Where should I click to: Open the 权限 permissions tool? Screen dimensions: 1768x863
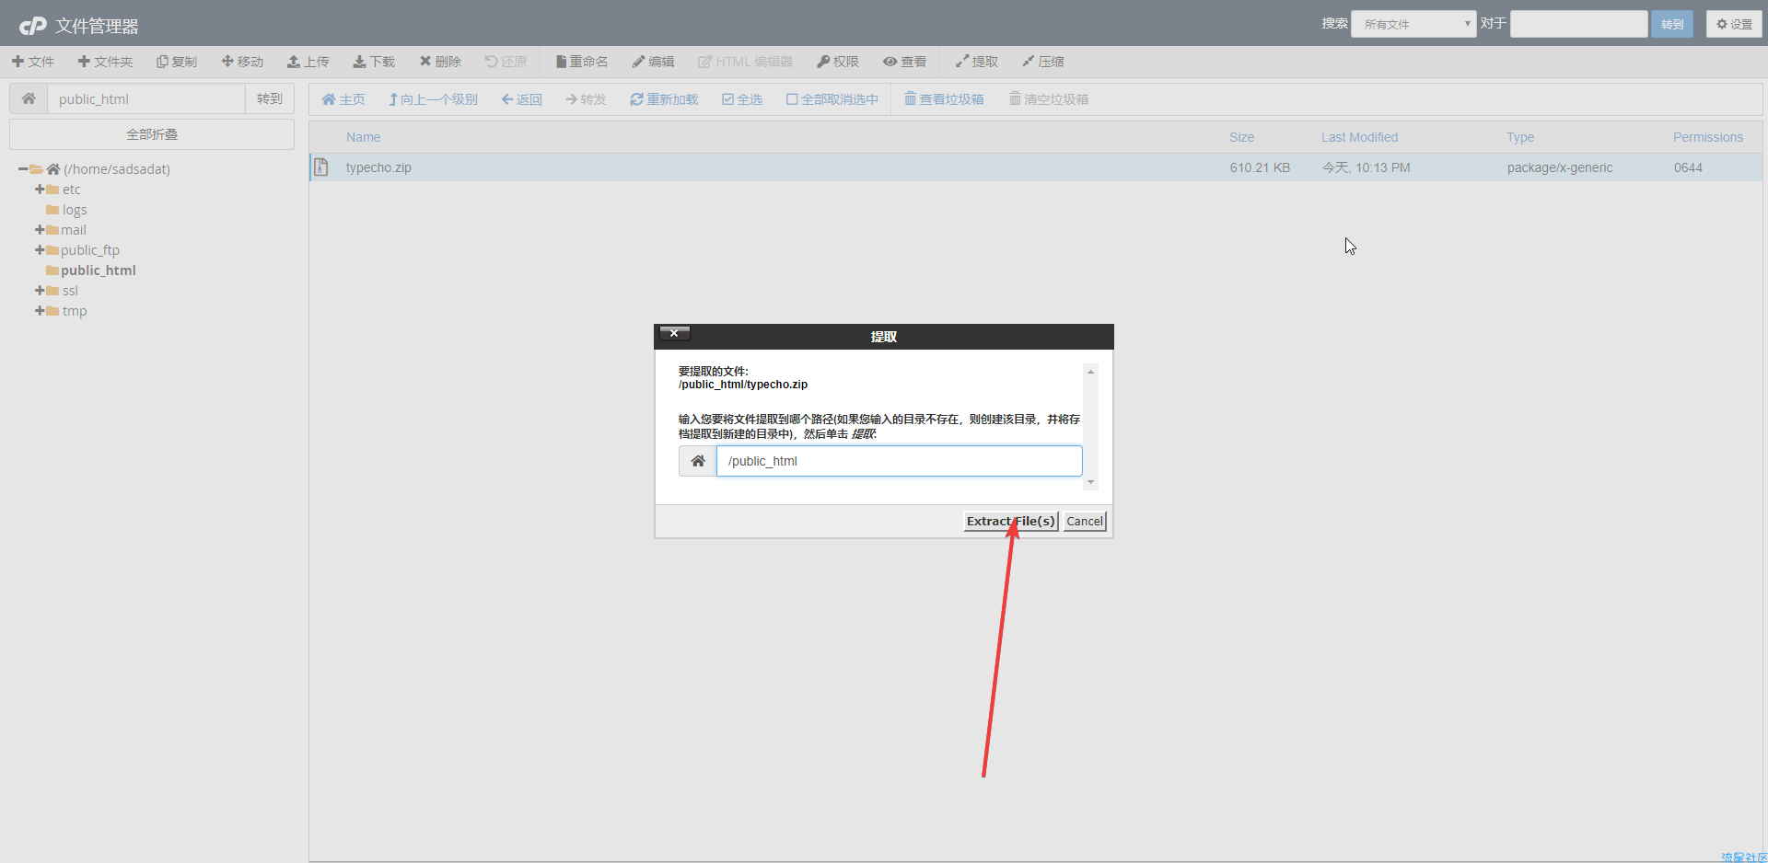pos(838,62)
